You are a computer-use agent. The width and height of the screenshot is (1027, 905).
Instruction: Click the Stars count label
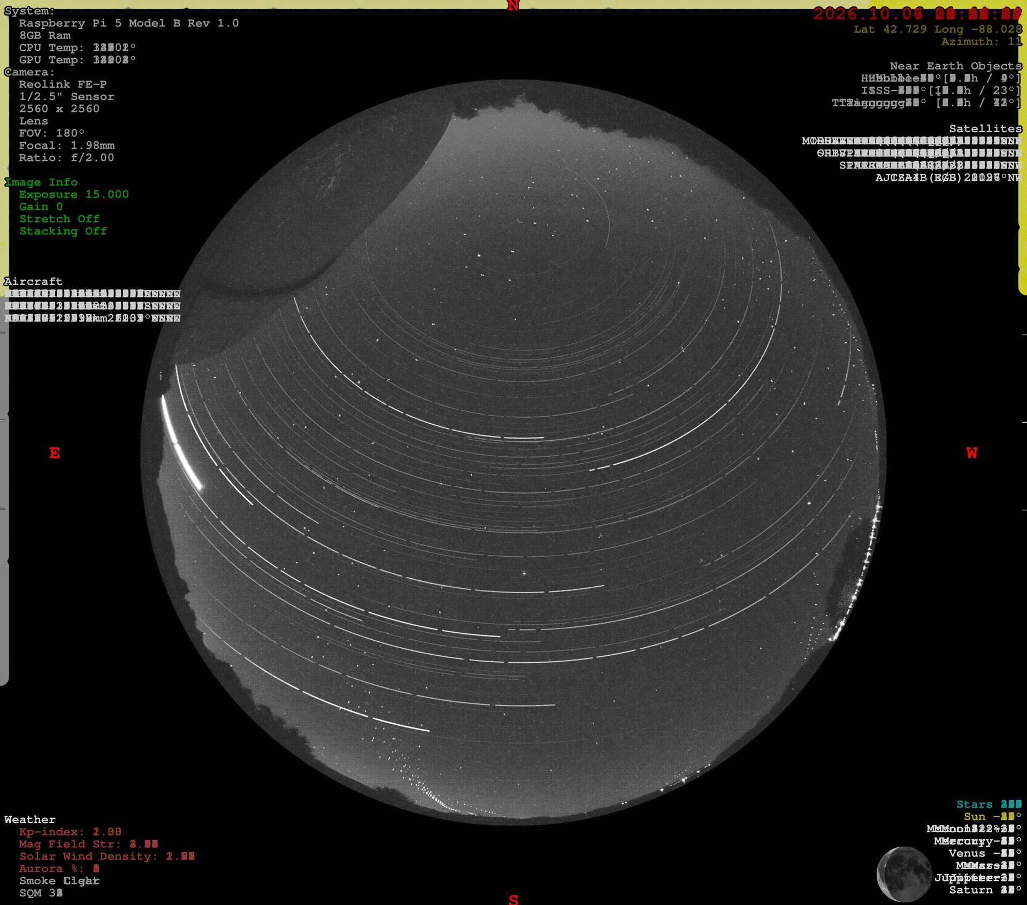point(989,804)
